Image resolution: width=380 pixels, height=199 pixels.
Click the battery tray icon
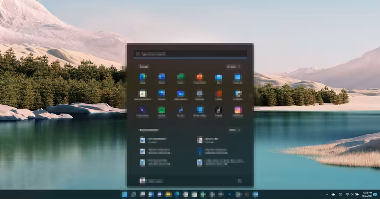(x=357, y=194)
